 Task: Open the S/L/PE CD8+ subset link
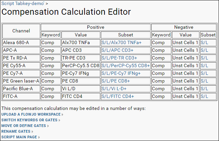pyautogui.click(x=116, y=81)
